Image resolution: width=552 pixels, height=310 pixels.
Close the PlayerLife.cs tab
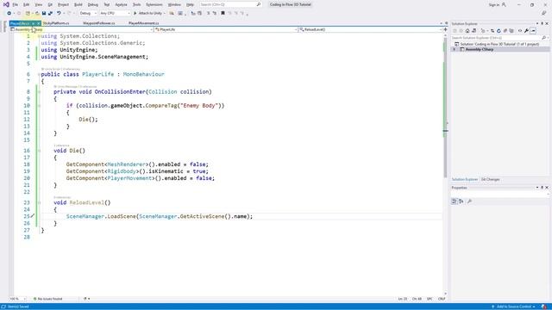tap(39, 23)
